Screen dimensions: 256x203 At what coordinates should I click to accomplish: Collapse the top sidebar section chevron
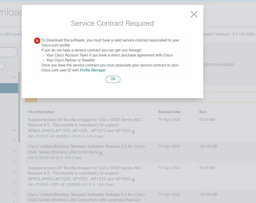14,77
